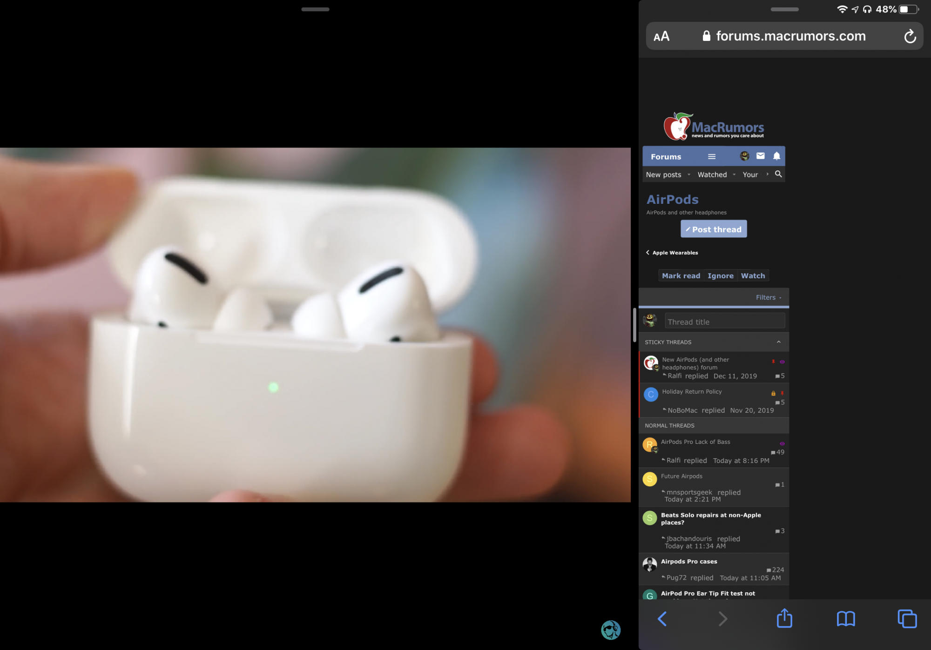Select the Forums tab
Viewport: 931px width, 650px height.
pos(666,157)
